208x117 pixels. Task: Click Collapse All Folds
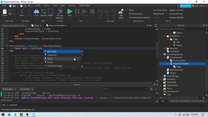(176, 18)
